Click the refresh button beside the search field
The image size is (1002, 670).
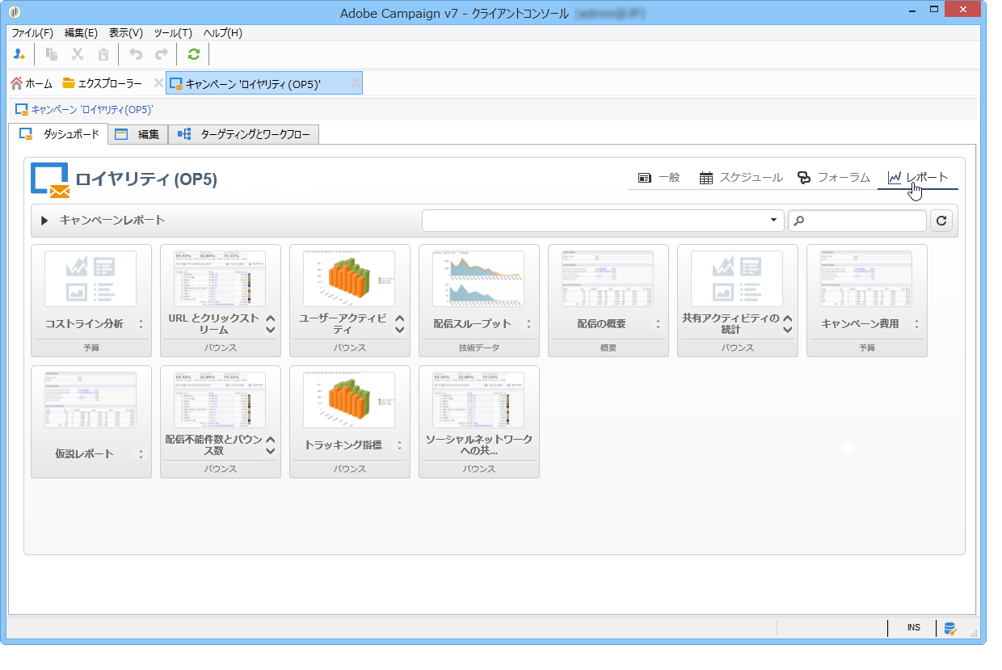pyautogui.click(x=941, y=221)
